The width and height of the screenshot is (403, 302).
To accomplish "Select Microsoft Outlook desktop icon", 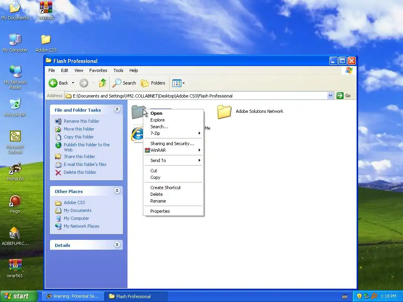I will (15, 142).
